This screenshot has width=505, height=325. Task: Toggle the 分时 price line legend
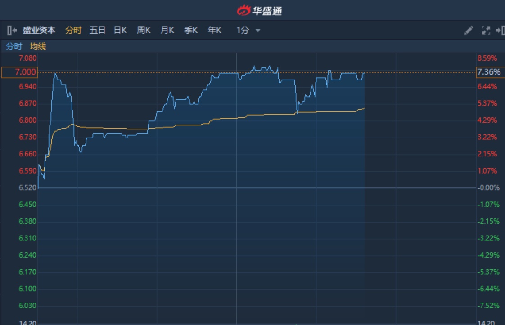coord(14,46)
